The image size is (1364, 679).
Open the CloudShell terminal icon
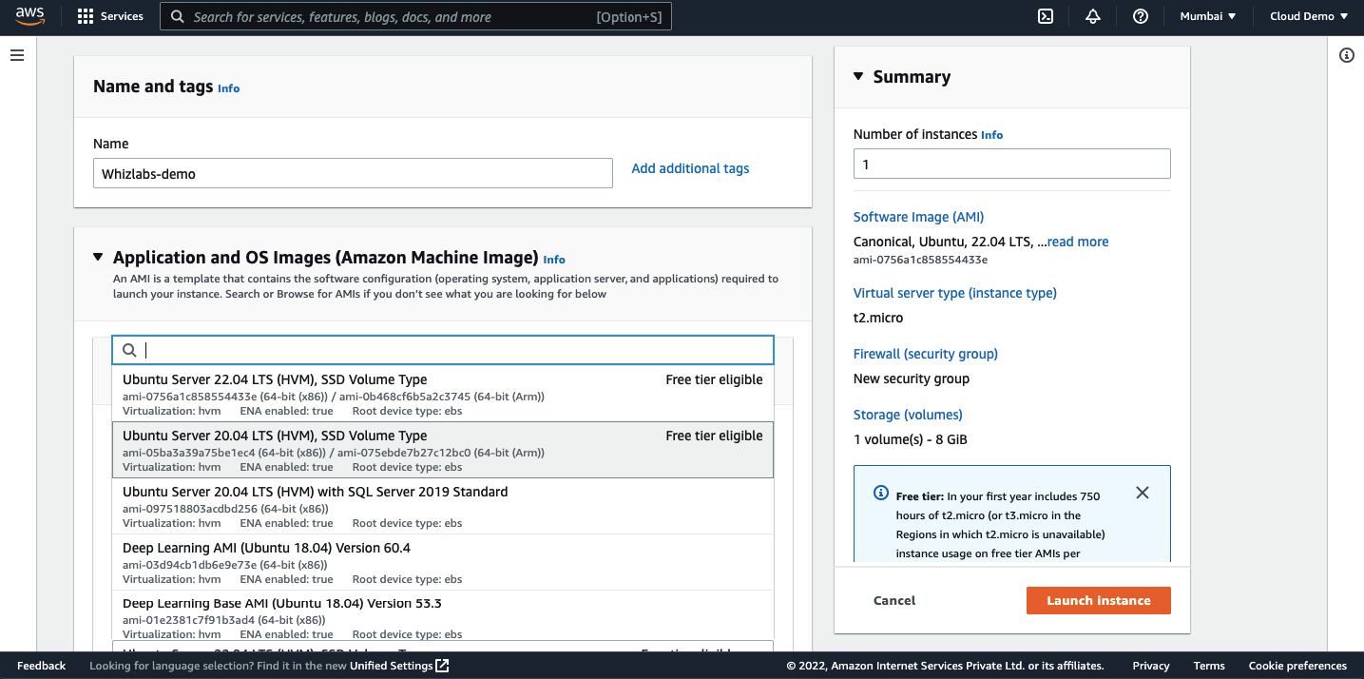(1046, 16)
